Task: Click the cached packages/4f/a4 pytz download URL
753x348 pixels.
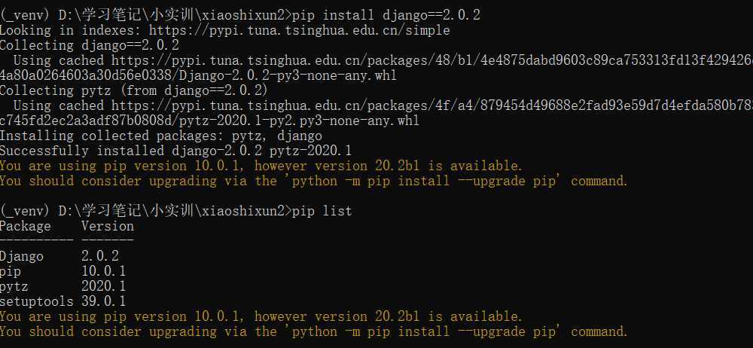Action: (x=432, y=105)
